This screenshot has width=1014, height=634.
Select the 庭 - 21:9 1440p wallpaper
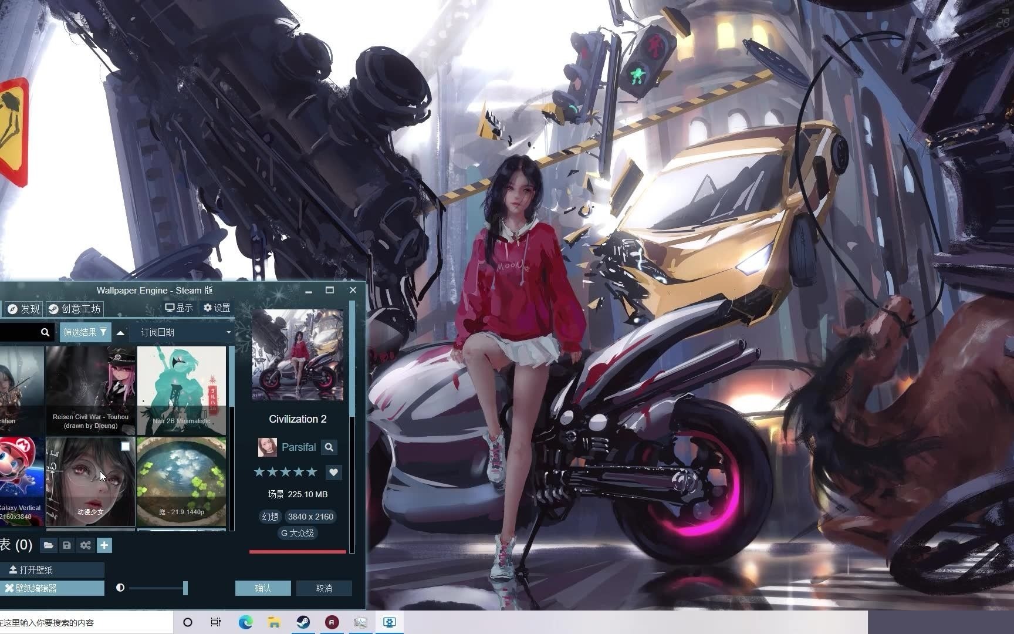[x=181, y=481]
